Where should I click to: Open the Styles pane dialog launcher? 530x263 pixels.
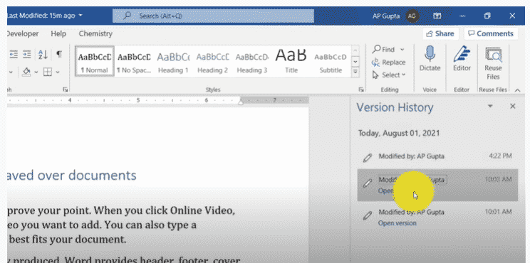(361, 90)
